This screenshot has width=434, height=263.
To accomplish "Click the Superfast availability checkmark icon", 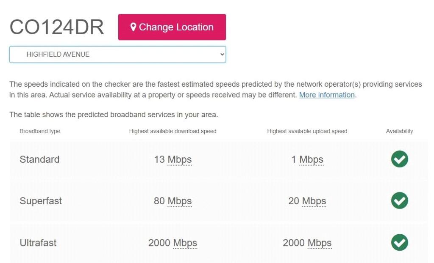I will (399, 201).
